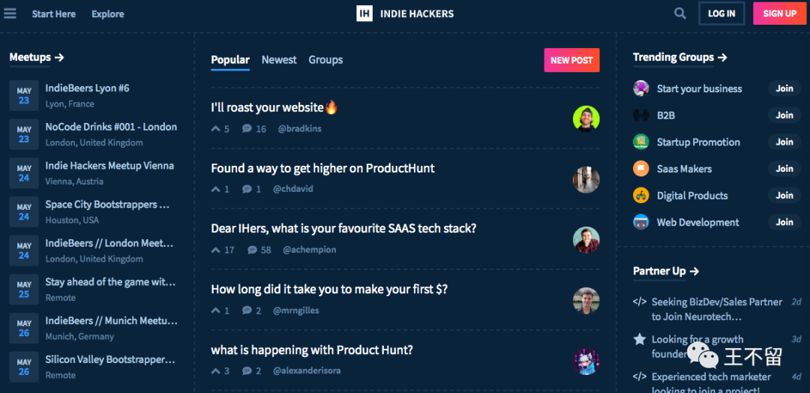Image resolution: width=810 pixels, height=393 pixels.
Task: Open the Explore nav item
Action: pyautogui.click(x=108, y=14)
